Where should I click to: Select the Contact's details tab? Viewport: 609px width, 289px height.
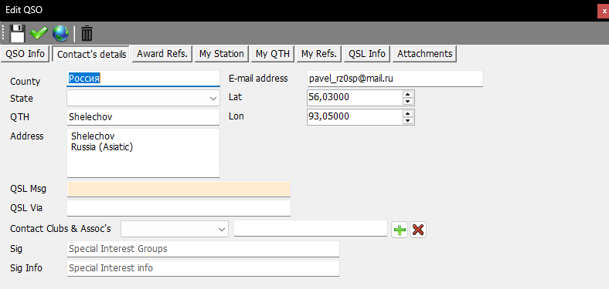click(x=92, y=54)
